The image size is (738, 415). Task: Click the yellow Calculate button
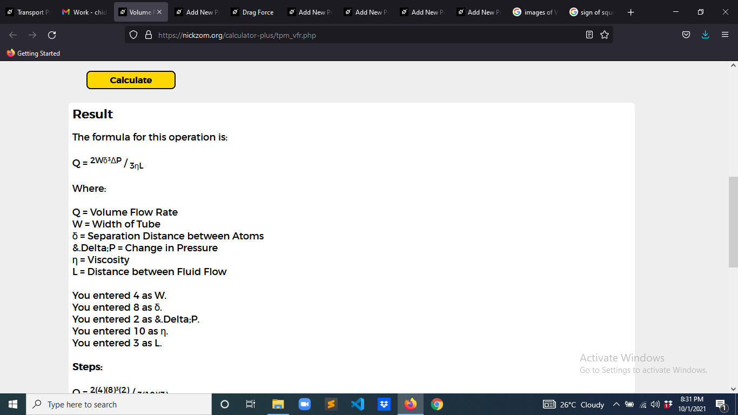[x=131, y=80]
